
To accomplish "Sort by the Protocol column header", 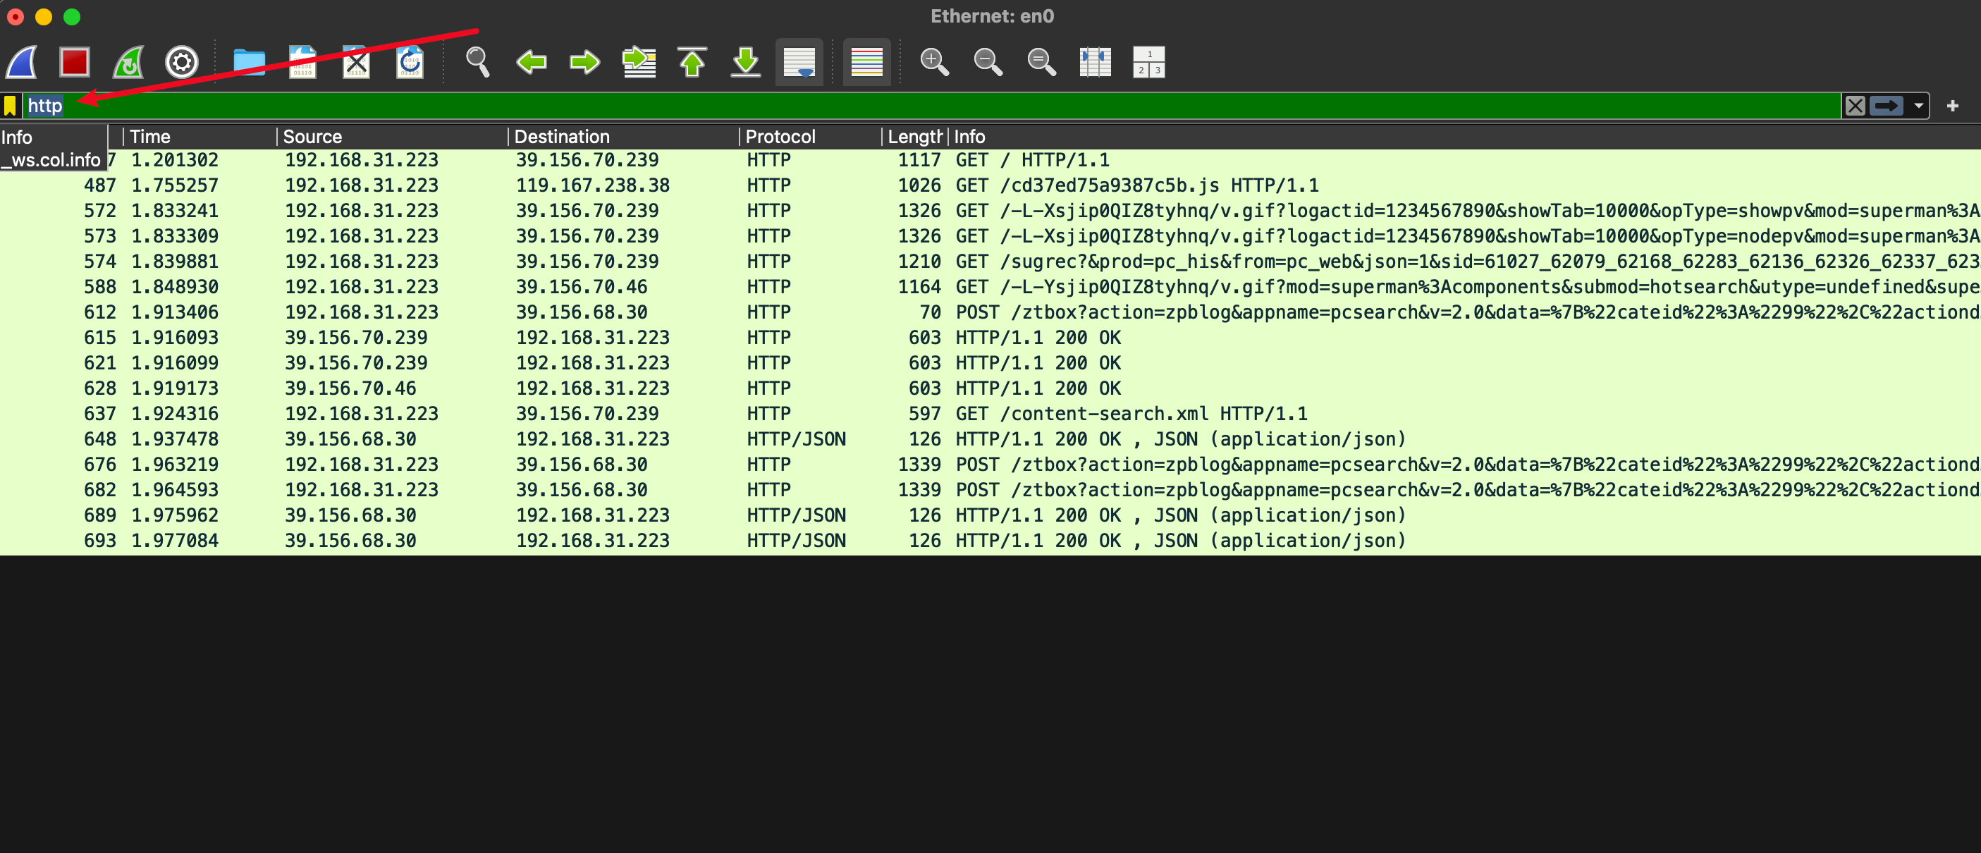I will click(780, 137).
